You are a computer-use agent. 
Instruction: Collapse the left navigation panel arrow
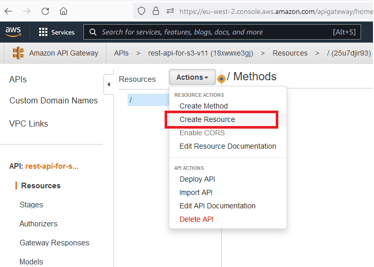pyautogui.click(x=109, y=84)
